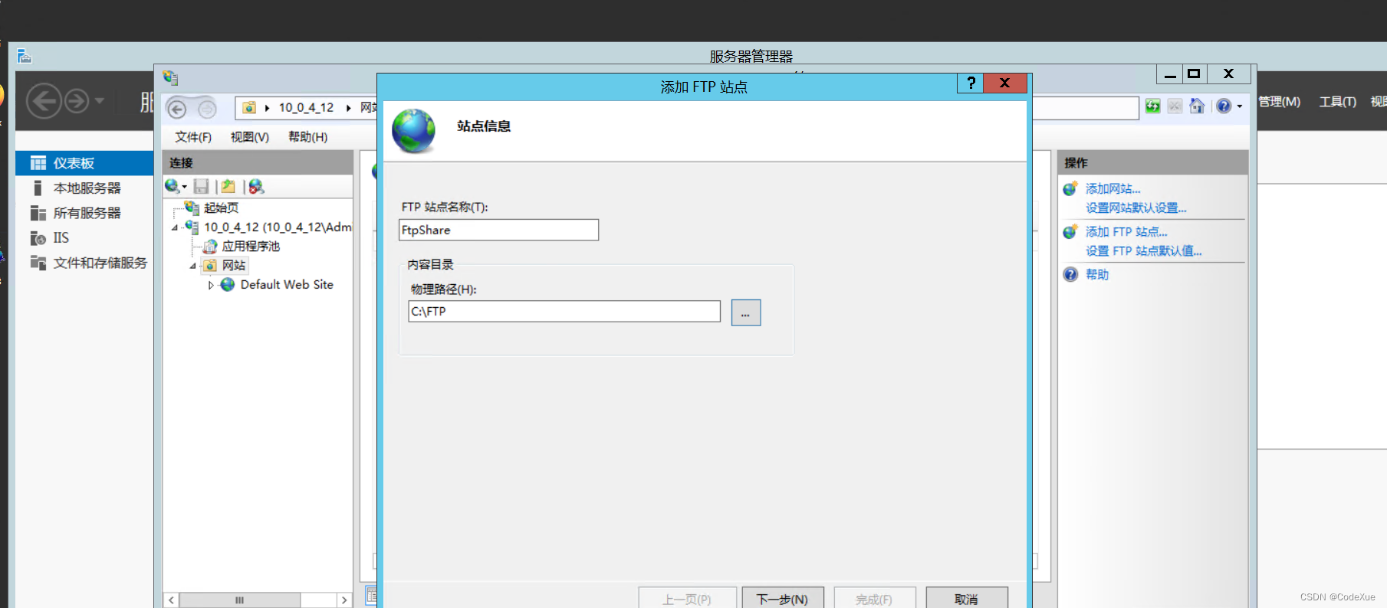The height and width of the screenshot is (608, 1387).
Task: Click the IIS icon in the Server Manager sidebar
Action: (x=38, y=238)
